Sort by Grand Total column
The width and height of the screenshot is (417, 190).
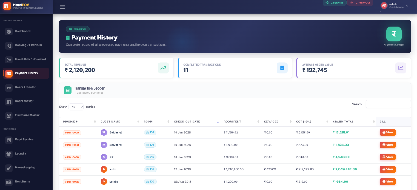coord(353,122)
